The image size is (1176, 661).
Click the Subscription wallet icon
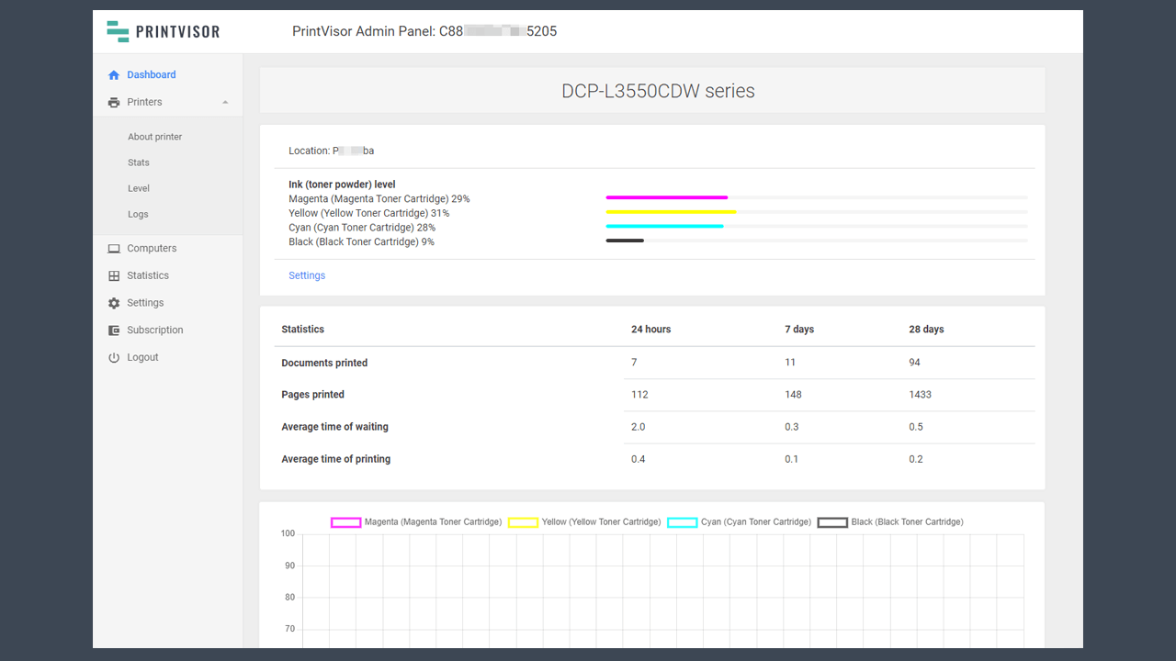114,330
